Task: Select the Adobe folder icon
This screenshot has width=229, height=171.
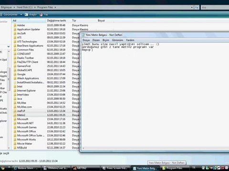Action: (x=15, y=25)
